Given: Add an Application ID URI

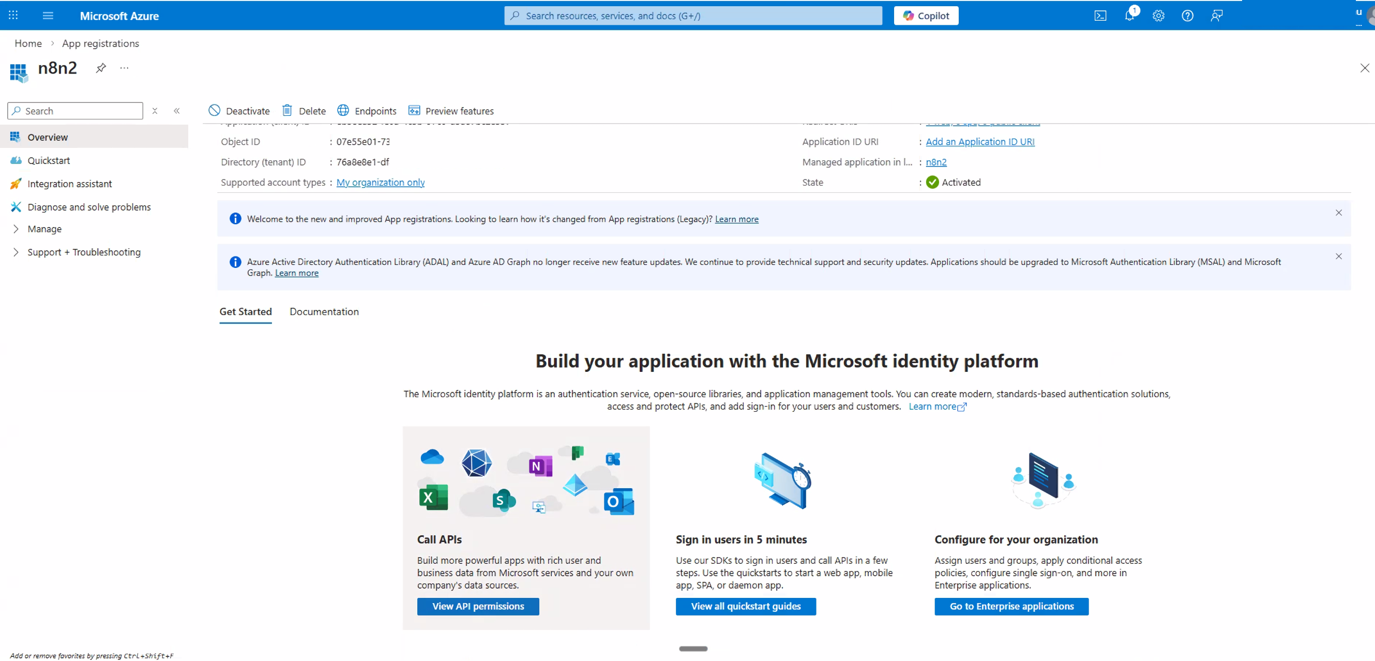Looking at the screenshot, I should point(980,142).
